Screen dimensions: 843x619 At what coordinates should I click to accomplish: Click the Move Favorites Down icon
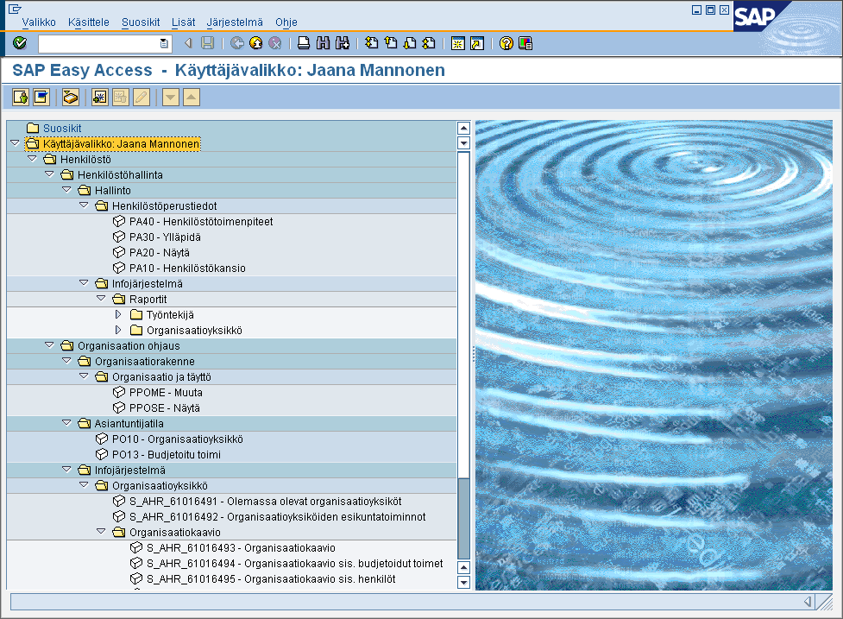pos(171,98)
